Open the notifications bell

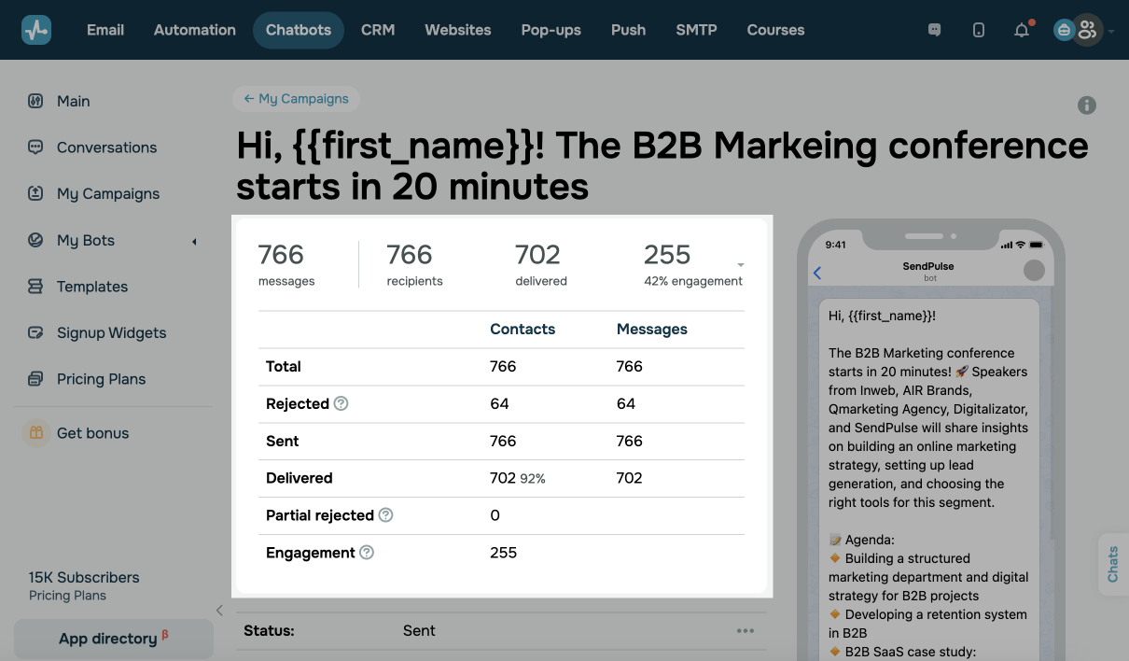click(1022, 30)
